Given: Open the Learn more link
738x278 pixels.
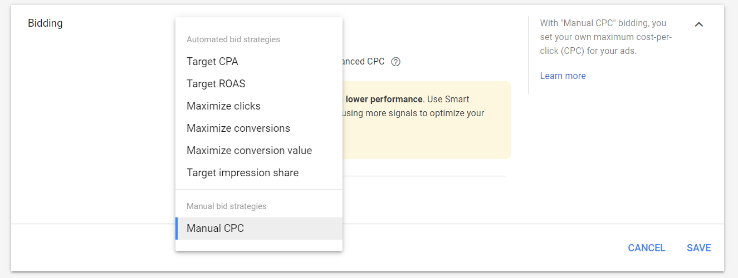Looking at the screenshot, I should tap(563, 76).
